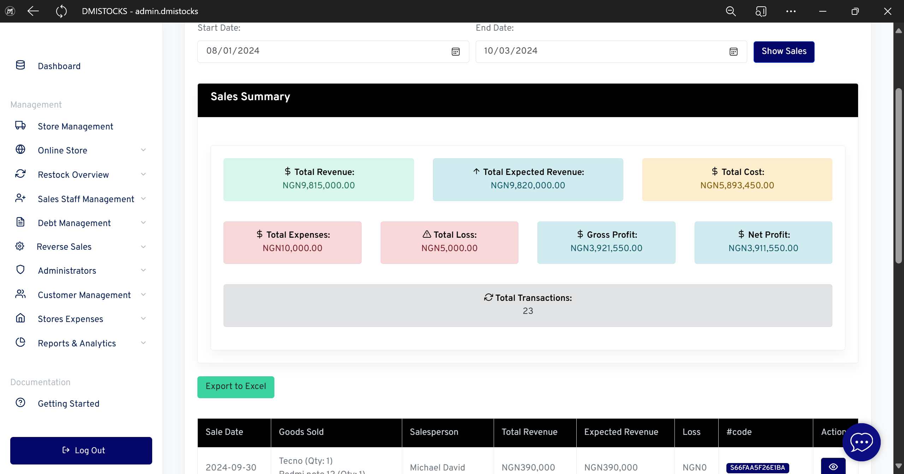The height and width of the screenshot is (474, 904).
Task: Open the three-dots more options menu
Action: click(x=791, y=11)
